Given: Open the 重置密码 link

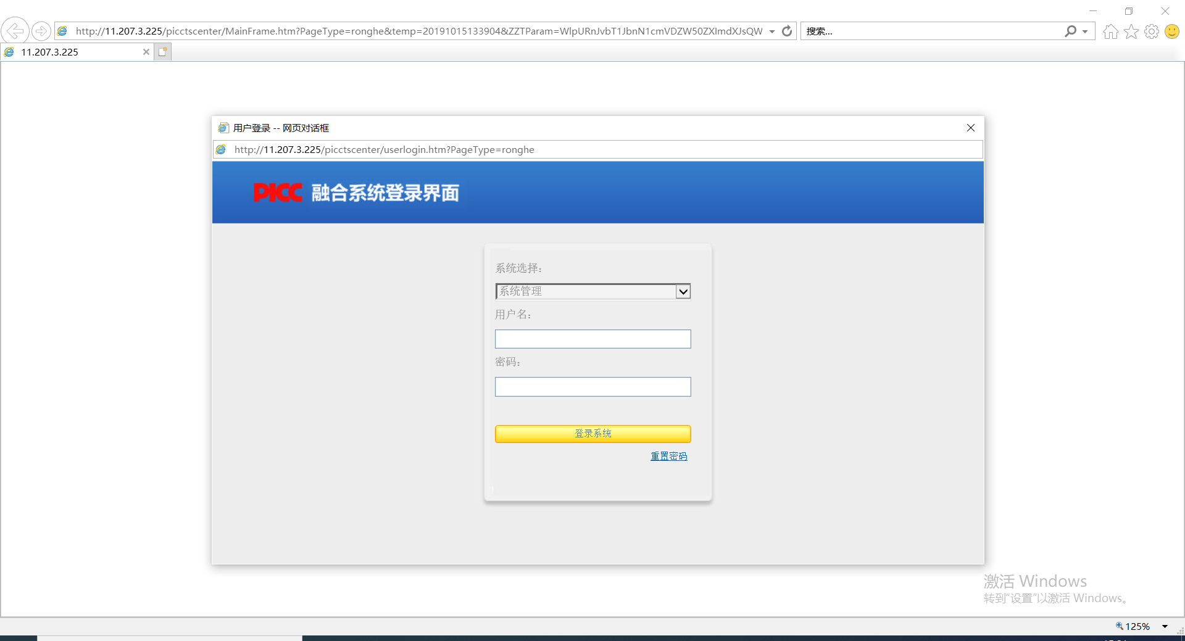Looking at the screenshot, I should click(x=669, y=456).
